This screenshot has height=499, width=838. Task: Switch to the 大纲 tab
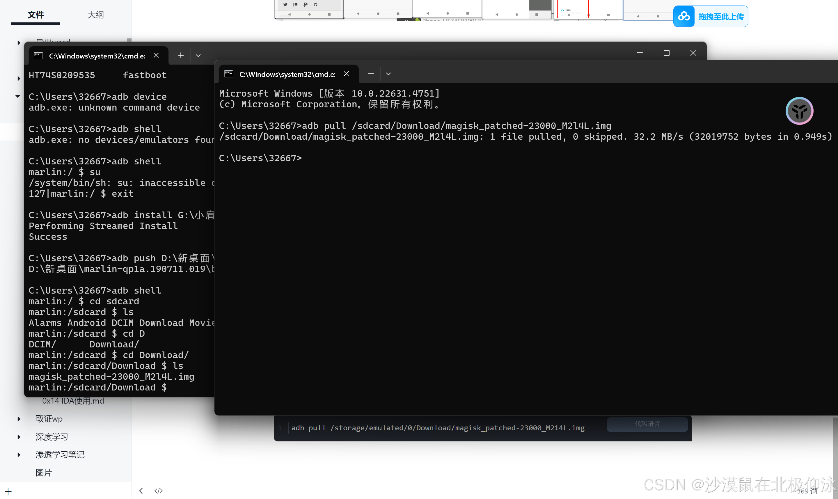pyautogui.click(x=95, y=15)
